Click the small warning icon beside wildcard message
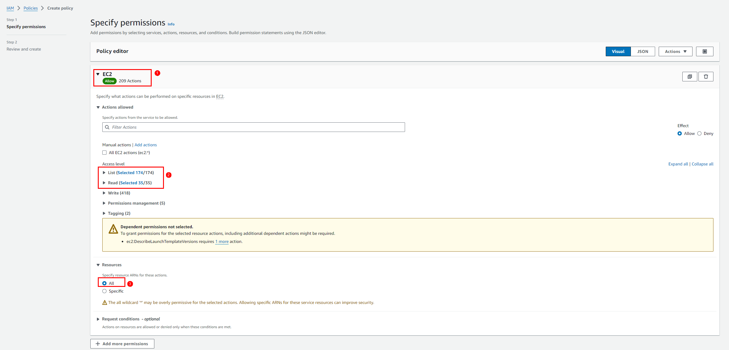729x350 pixels. [105, 303]
